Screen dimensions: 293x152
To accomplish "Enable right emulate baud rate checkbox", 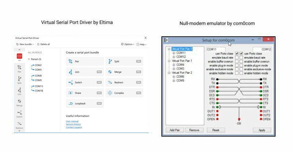I will tap(241, 58).
